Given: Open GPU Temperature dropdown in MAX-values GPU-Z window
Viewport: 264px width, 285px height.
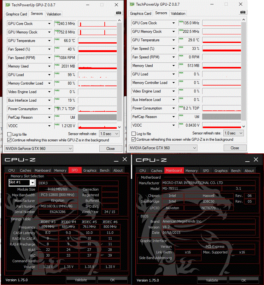Looking at the screenshot, I should pyautogui.click(x=49, y=41).
